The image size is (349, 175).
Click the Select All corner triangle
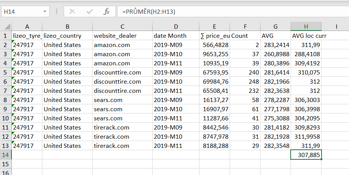pyautogui.click(x=6, y=26)
